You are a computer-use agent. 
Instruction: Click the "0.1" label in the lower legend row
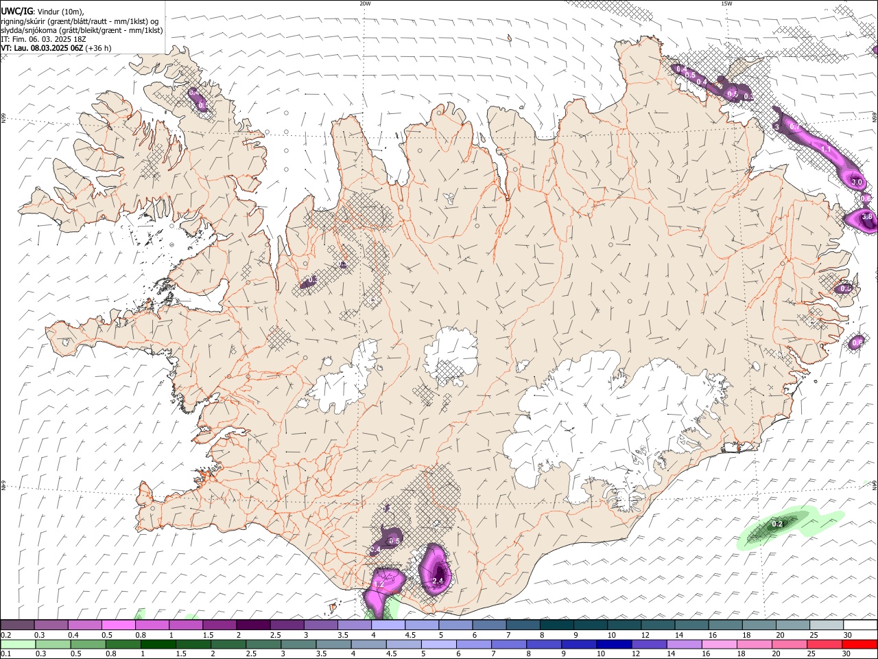click(x=5, y=654)
